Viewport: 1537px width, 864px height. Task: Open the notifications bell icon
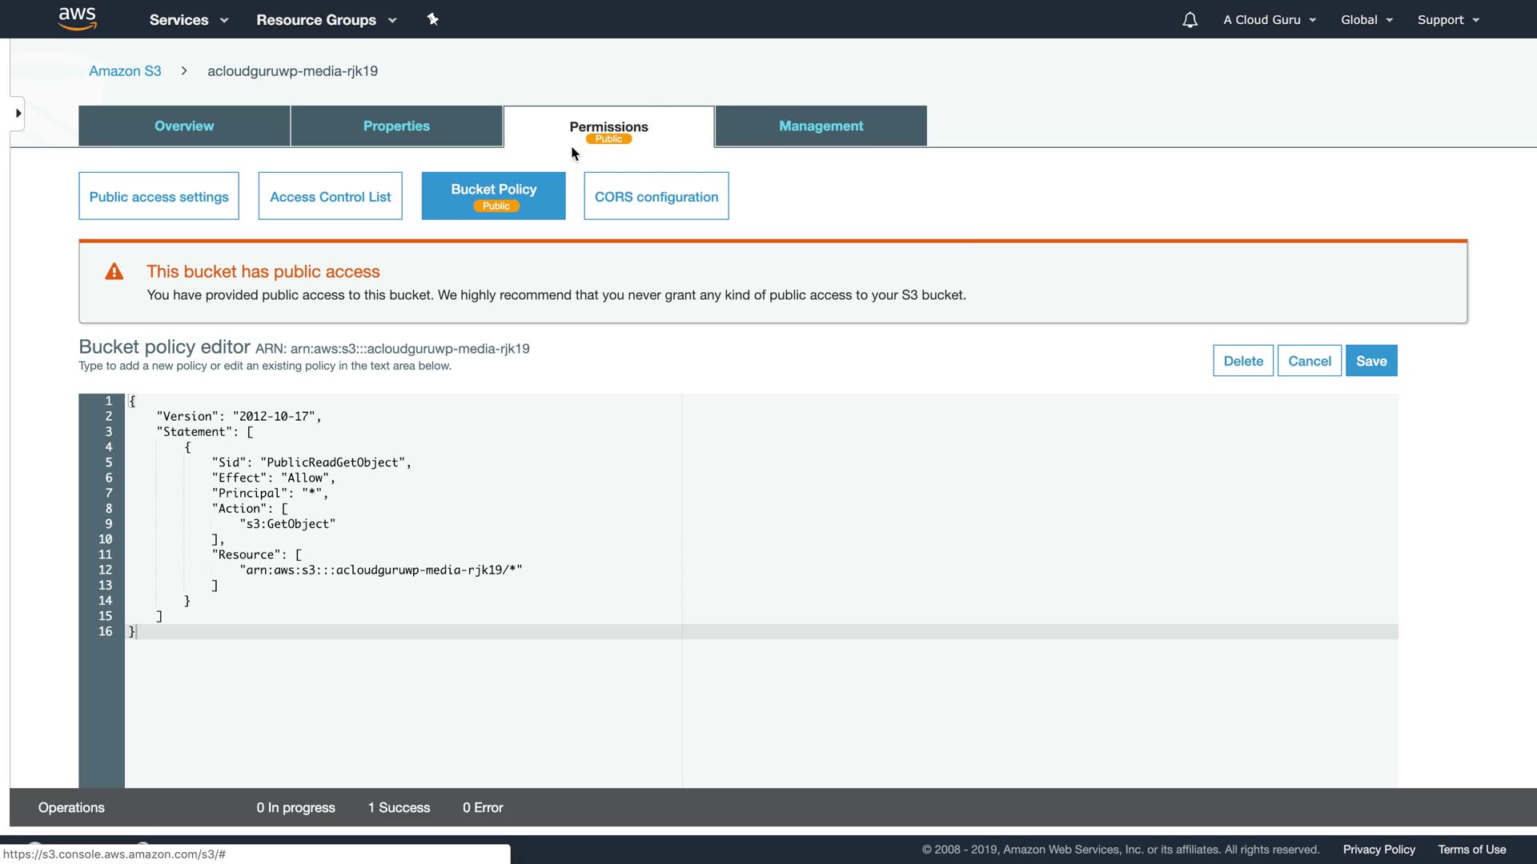[1190, 20]
